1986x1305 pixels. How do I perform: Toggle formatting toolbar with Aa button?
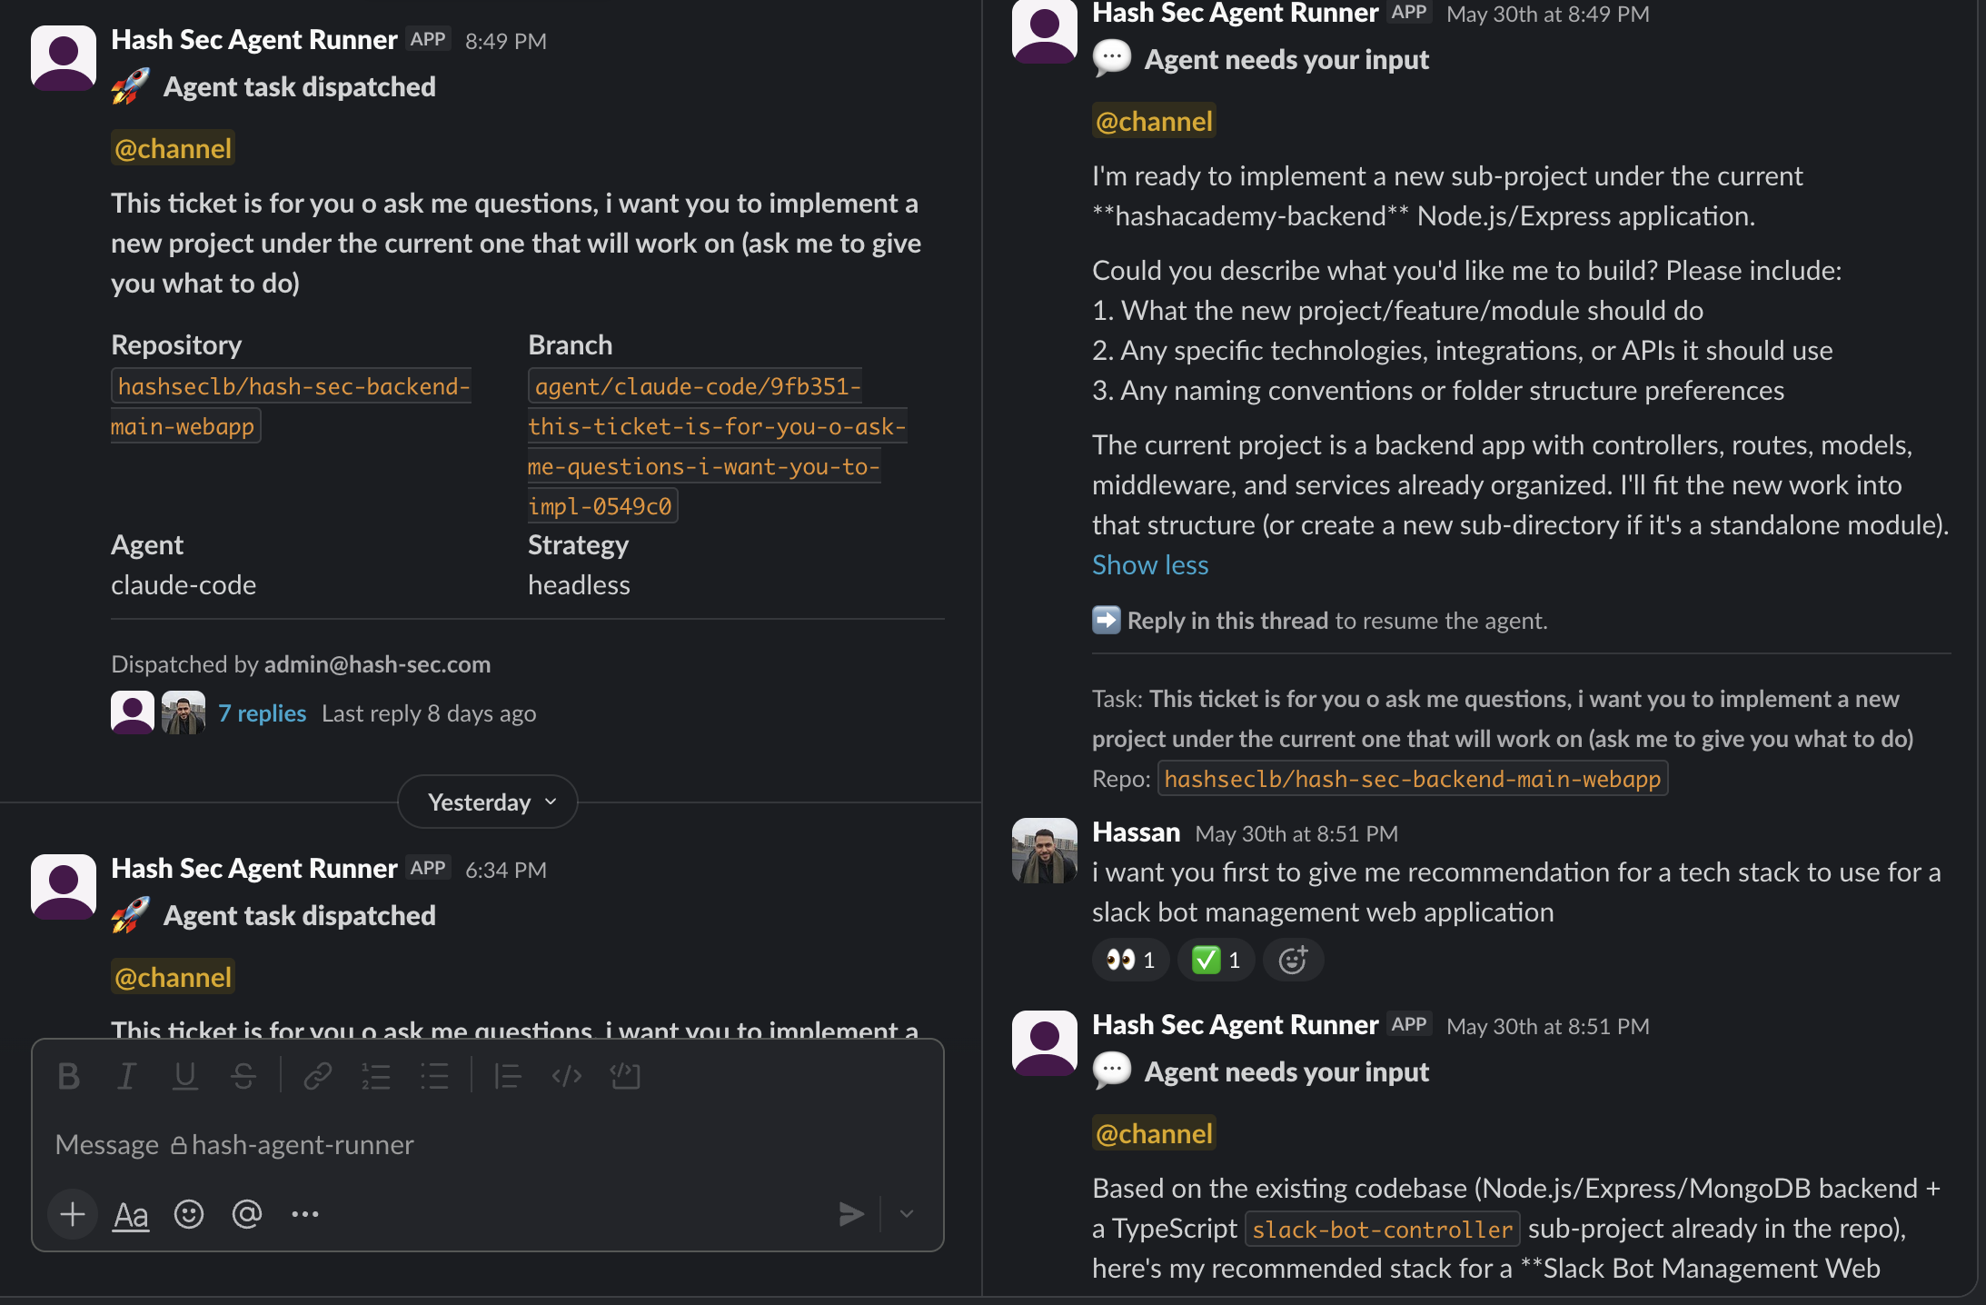[131, 1214]
